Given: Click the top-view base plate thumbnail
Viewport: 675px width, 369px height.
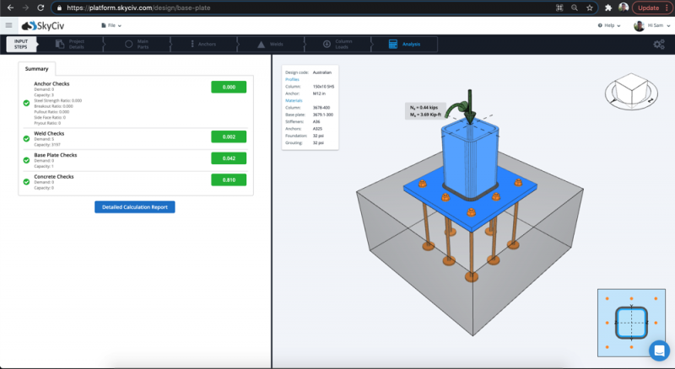Looking at the screenshot, I should click(x=626, y=322).
